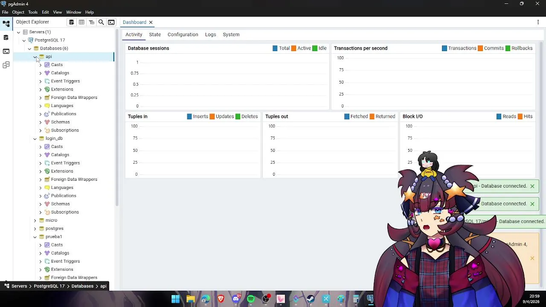The image size is (546, 307).
Task: Open Brave browser from the taskbar
Action: click(221, 299)
